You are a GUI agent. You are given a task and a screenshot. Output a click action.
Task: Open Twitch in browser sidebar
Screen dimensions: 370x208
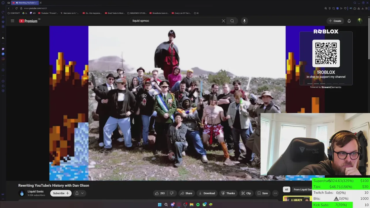point(3,49)
